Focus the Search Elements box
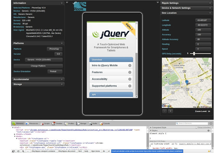 click(192, 124)
